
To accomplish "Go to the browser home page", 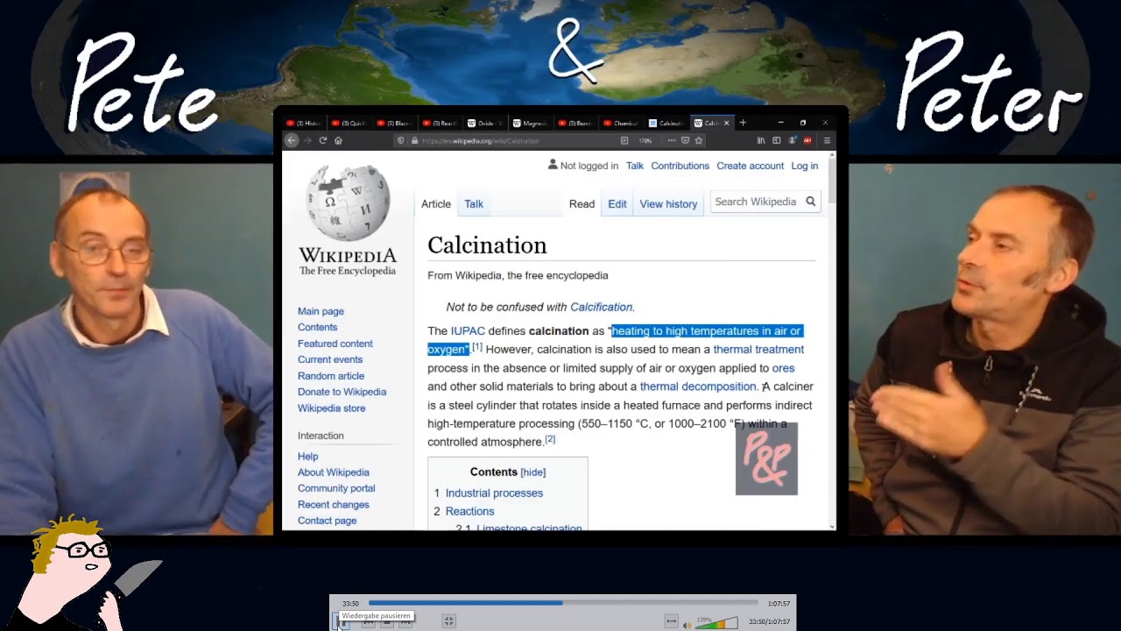I will 338,140.
